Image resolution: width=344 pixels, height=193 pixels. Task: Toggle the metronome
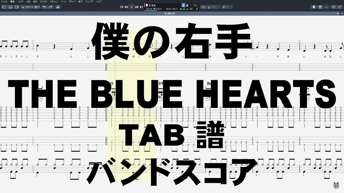187,5
